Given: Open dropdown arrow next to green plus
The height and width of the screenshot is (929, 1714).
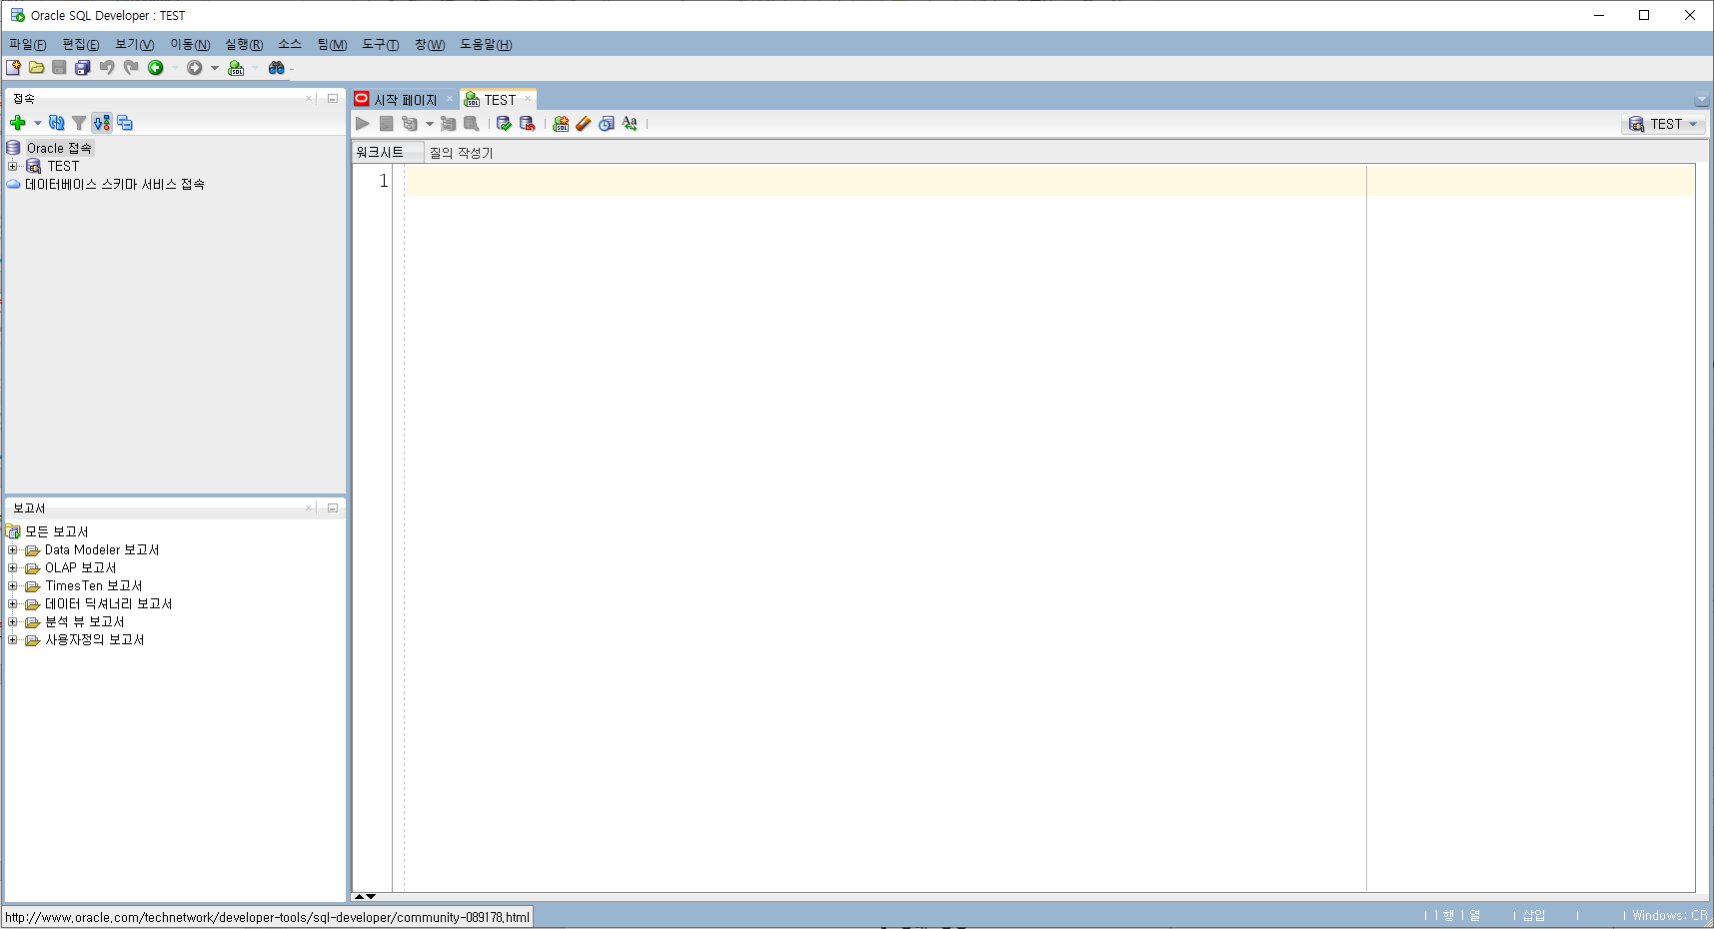Looking at the screenshot, I should (x=38, y=123).
